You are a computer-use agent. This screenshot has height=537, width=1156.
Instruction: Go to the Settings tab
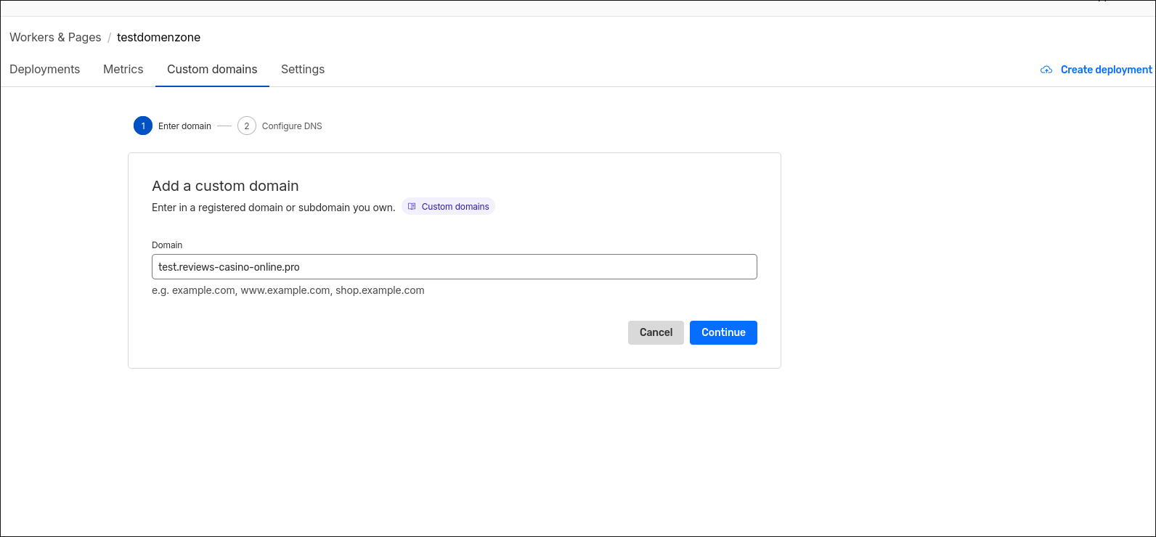303,70
